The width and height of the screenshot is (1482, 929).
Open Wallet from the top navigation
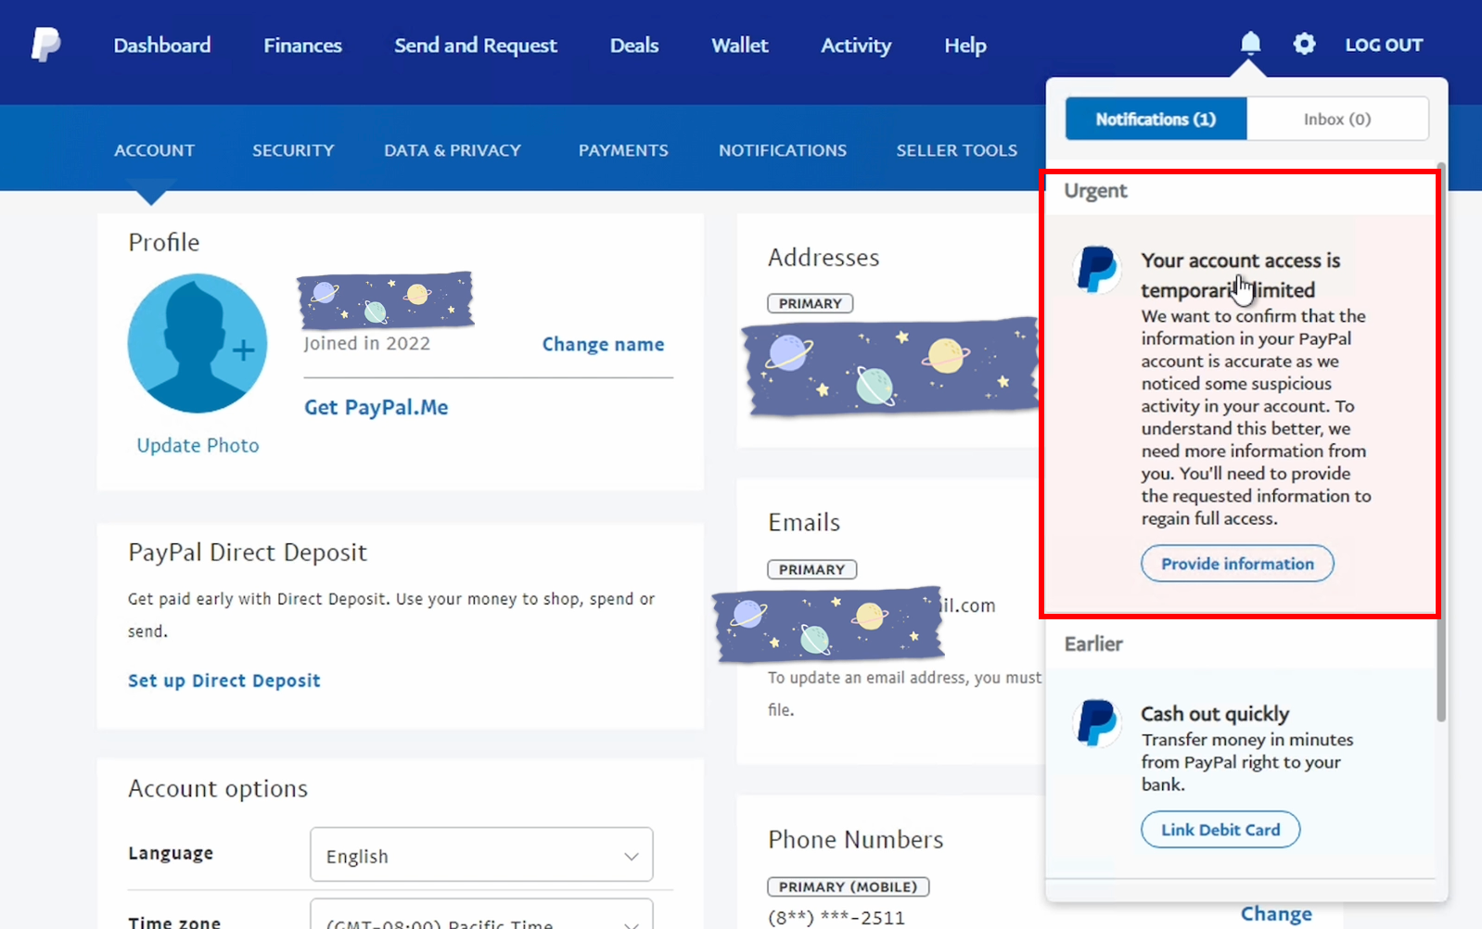tap(739, 45)
